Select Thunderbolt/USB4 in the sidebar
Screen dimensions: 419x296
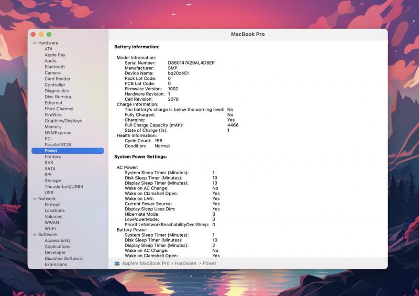click(x=64, y=187)
